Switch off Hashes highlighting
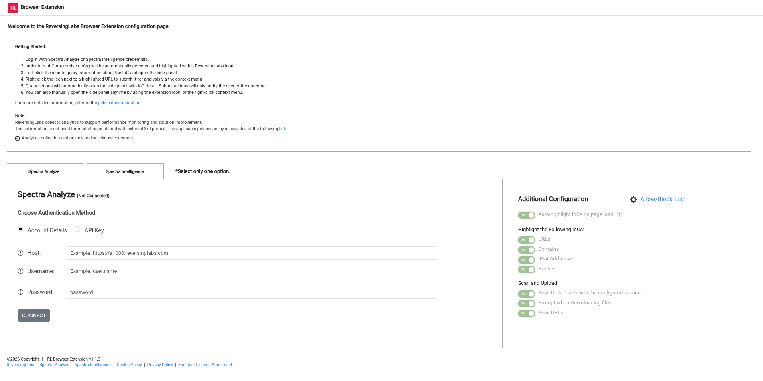This screenshot has width=763, height=381. 527,270
